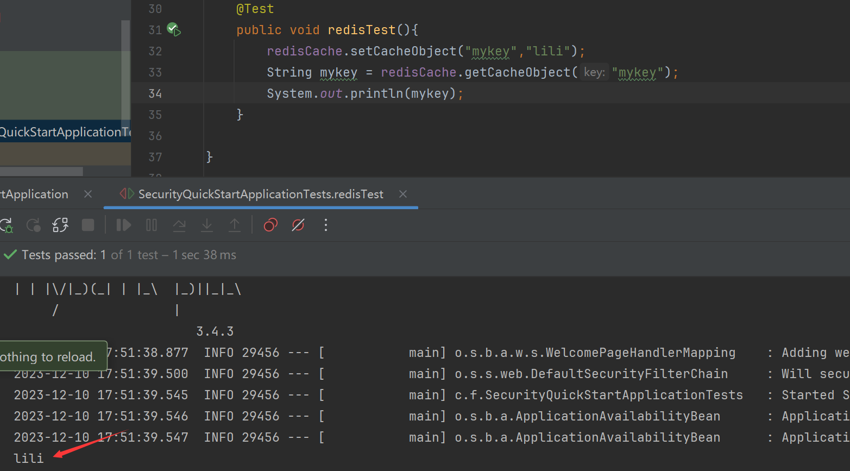The image size is (850, 471).
Task: Click the Step Out debugger icon
Action: tap(235, 225)
